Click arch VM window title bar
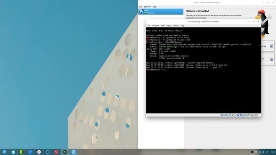The height and width of the screenshot is (155, 276). pos(204,22)
